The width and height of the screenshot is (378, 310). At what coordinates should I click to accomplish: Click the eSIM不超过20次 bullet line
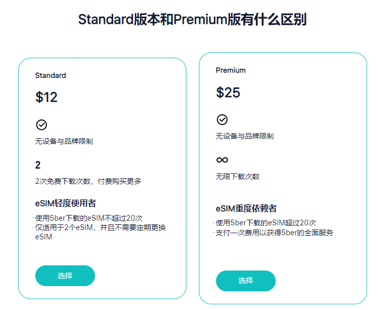pos(89,218)
